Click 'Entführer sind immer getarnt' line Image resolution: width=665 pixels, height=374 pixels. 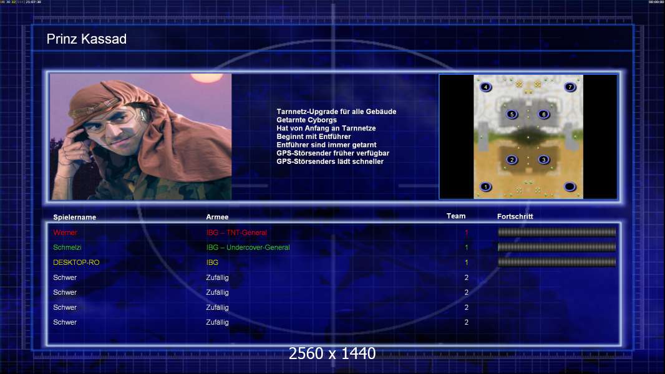pos(326,145)
